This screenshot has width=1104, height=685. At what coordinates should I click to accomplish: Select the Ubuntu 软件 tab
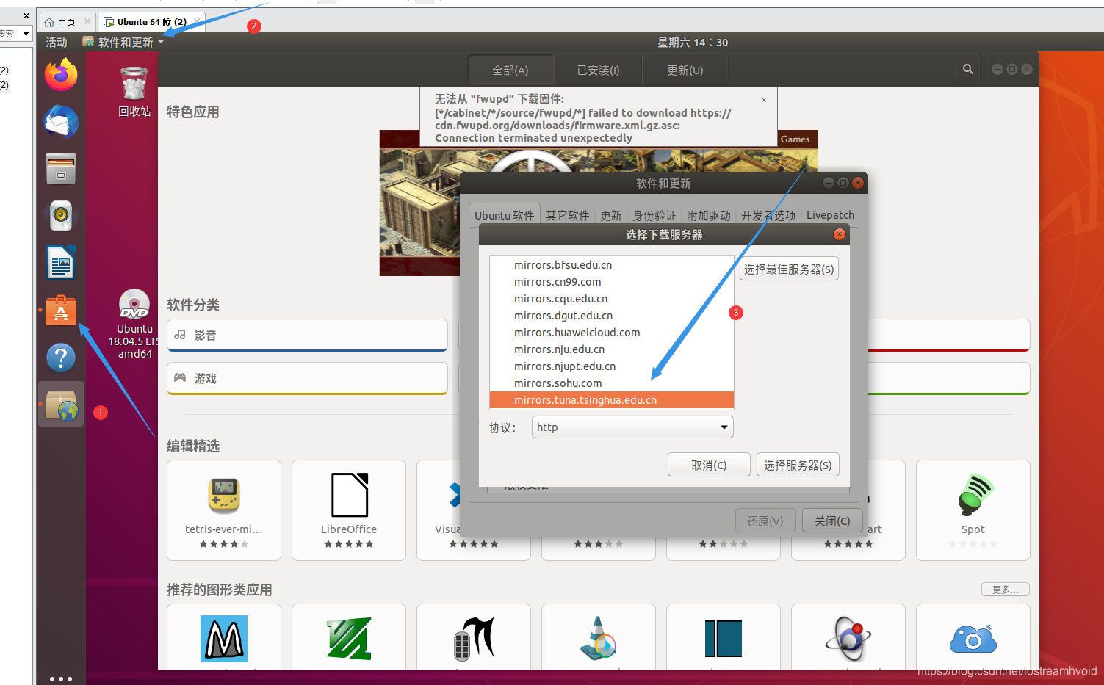click(x=504, y=215)
